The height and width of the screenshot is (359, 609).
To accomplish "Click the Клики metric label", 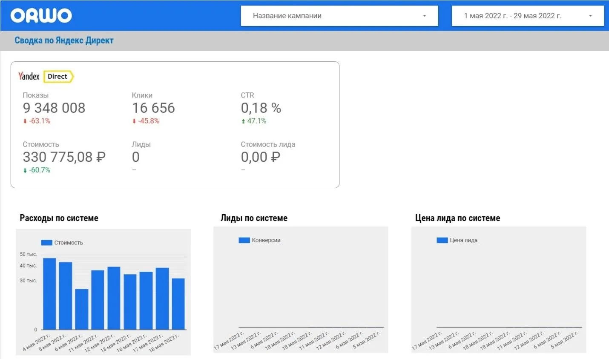I will pos(142,95).
